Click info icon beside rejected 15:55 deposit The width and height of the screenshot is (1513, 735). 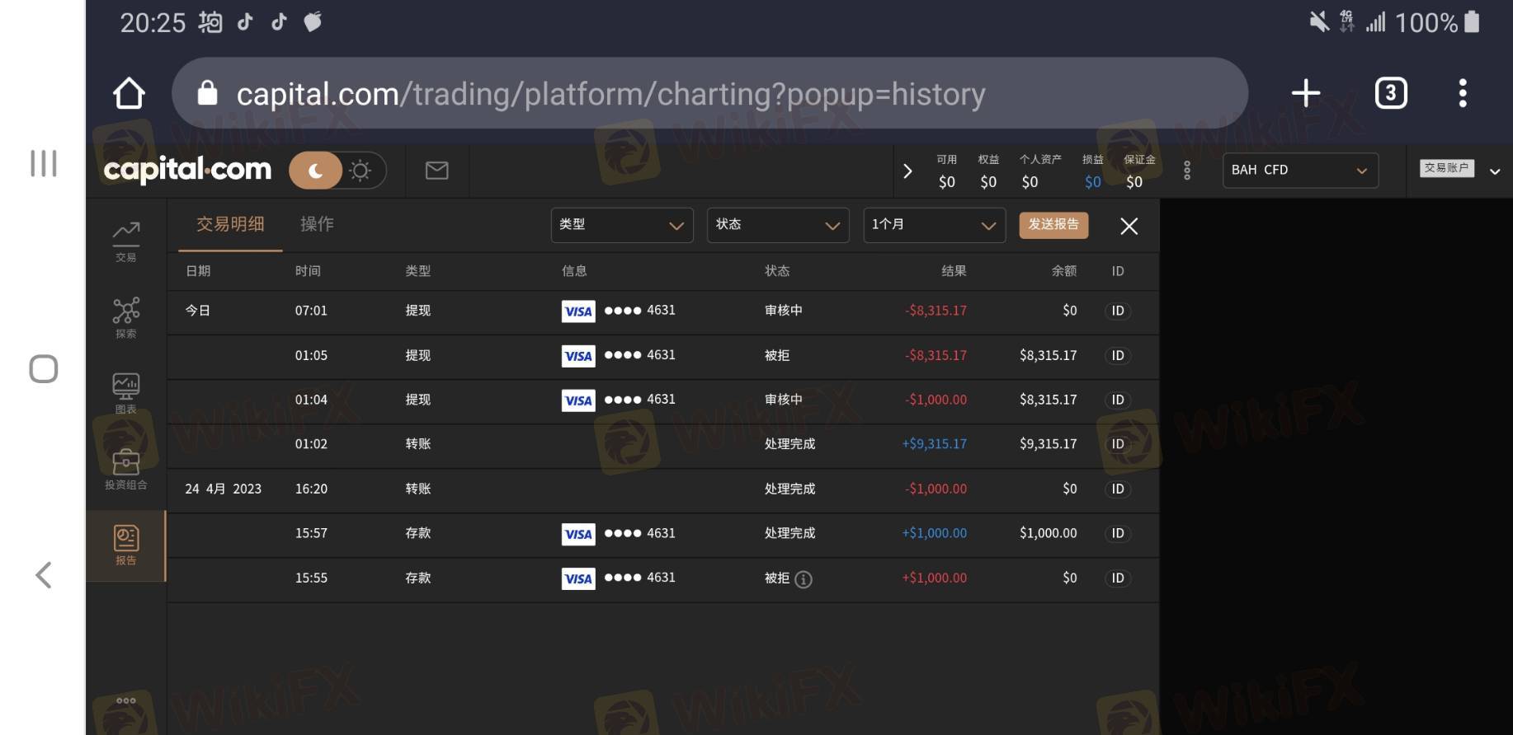pyautogui.click(x=803, y=579)
